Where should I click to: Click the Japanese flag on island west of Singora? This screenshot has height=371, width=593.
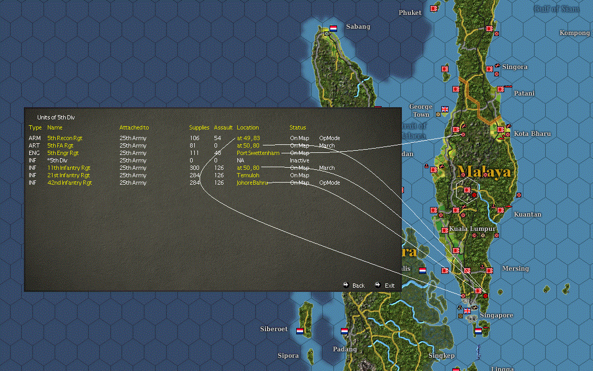pos(445,69)
